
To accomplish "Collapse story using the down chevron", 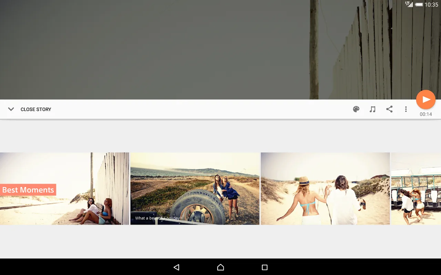I will pos(11,109).
